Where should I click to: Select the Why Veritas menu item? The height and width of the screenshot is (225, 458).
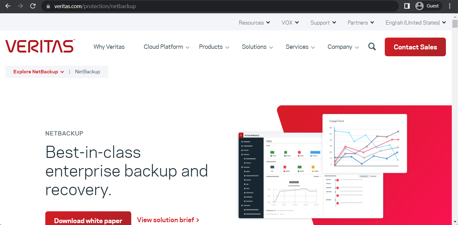(x=109, y=47)
